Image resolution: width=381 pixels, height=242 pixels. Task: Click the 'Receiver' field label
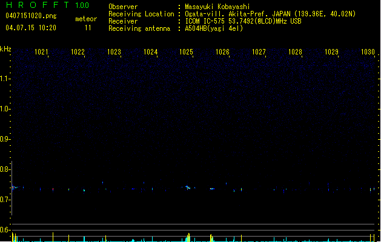tap(123, 21)
